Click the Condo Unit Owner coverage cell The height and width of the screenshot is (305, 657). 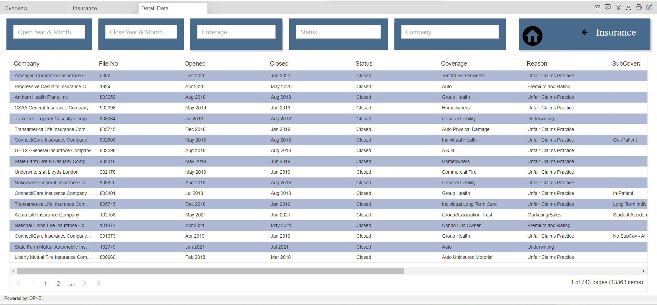coord(461,225)
